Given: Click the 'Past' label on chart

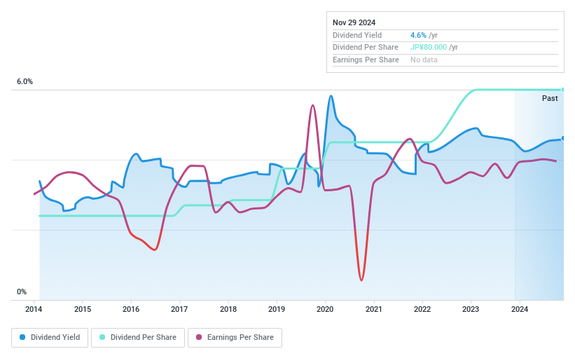Looking at the screenshot, I should [550, 98].
